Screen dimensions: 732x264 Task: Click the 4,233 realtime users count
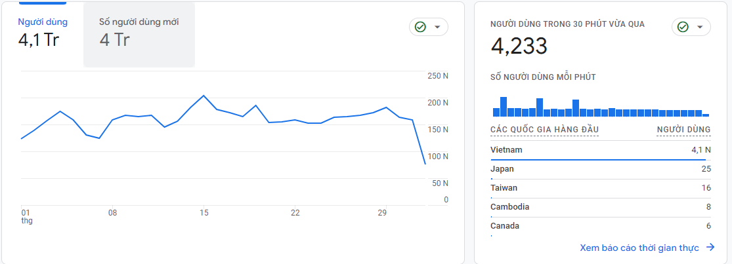[519, 46]
